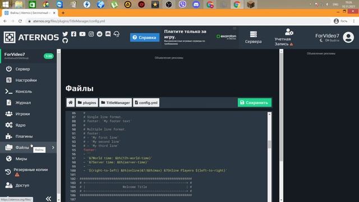Open the YouTube icon in header
The height and width of the screenshot is (202, 359).
click(x=82, y=34)
